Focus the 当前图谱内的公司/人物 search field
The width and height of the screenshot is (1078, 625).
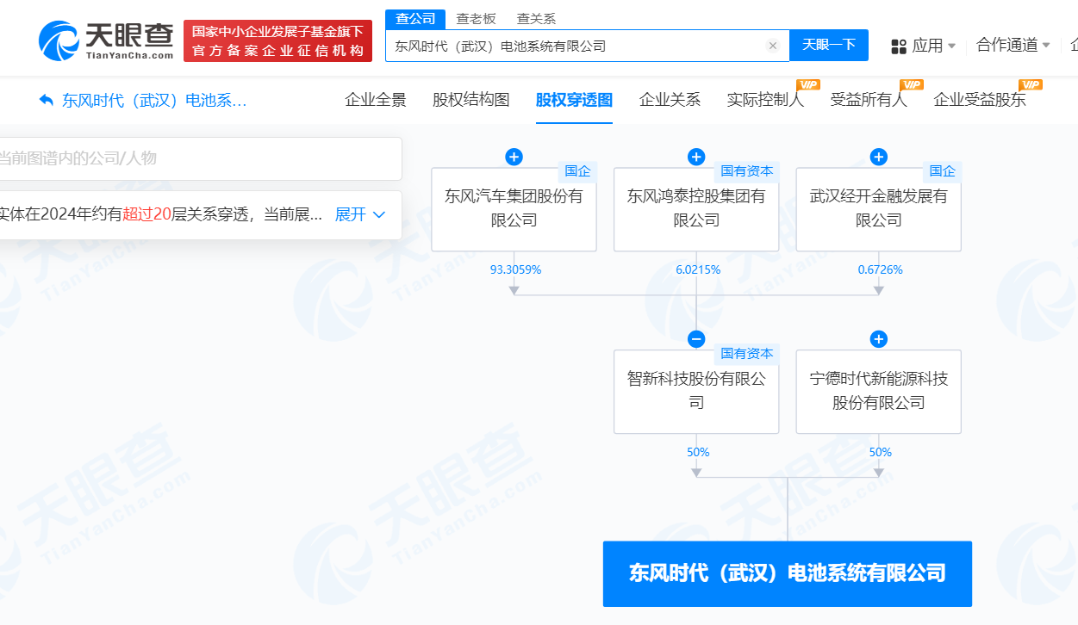[x=198, y=158]
